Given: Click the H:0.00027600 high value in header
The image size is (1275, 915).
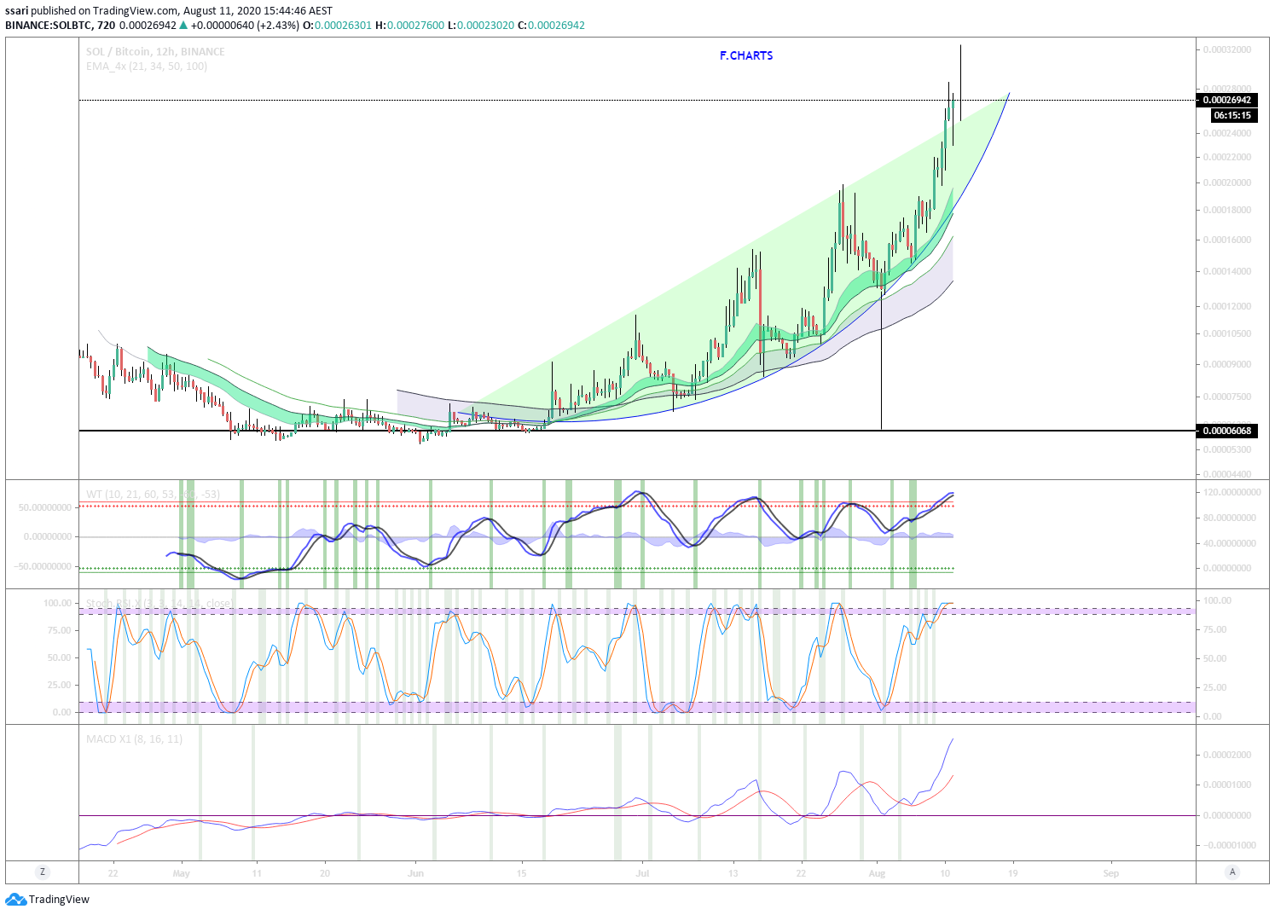Looking at the screenshot, I should click(x=409, y=25).
